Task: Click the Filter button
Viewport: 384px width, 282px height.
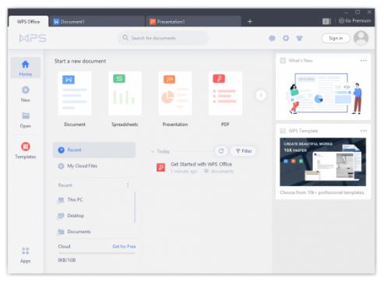Action: click(x=243, y=151)
